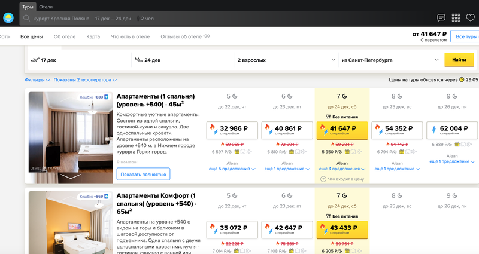479x254 pixels.
Task: Select the 62 004 ₽ nine-night price
Action: click(x=452, y=130)
